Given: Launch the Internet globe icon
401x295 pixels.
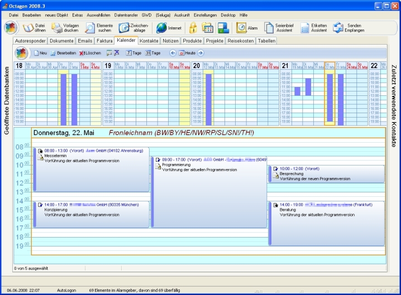Looking at the screenshot, I should coord(161,27).
